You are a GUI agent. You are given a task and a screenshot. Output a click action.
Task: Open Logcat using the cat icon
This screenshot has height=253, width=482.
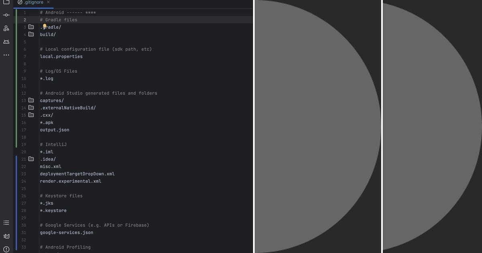point(6,236)
